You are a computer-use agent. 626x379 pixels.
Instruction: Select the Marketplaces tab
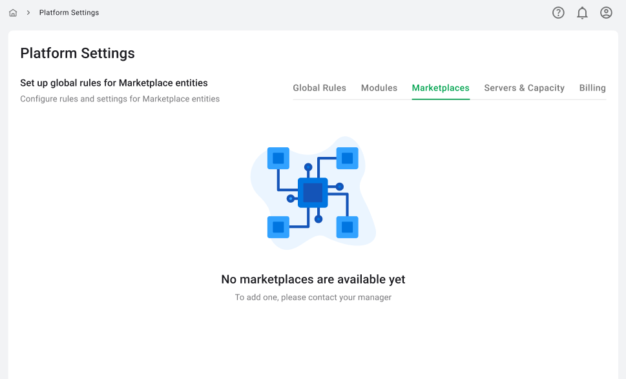(441, 88)
